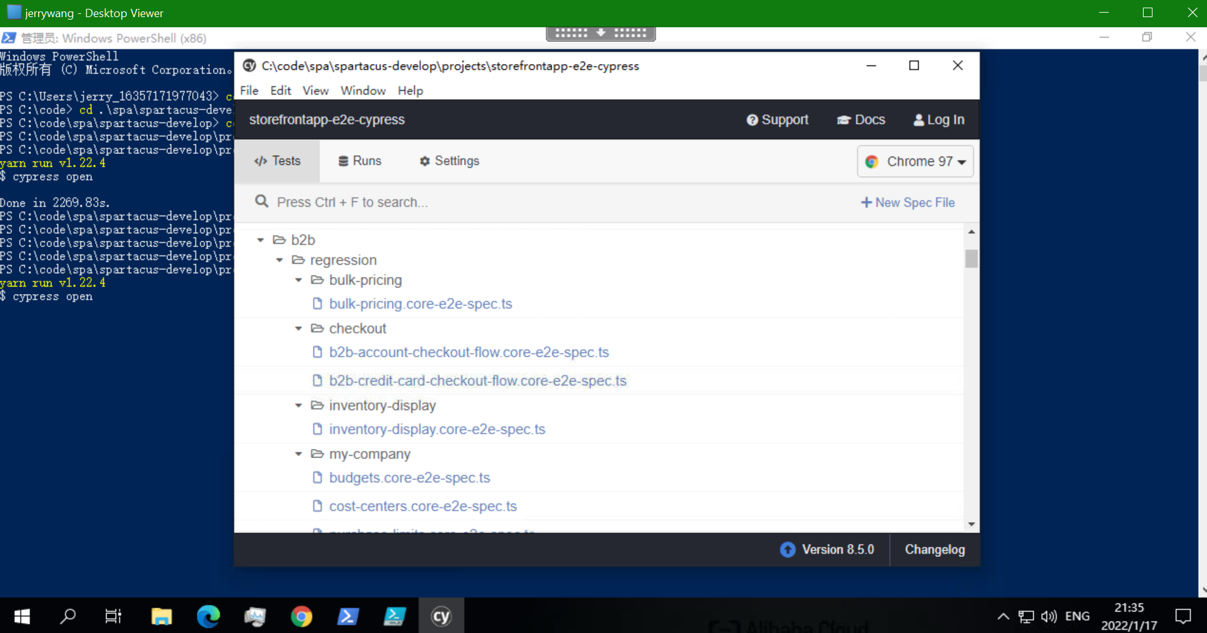This screenshot has height=633, width=1207.
Task: Click the network icon in system tray
Action: coord(1026,617)
